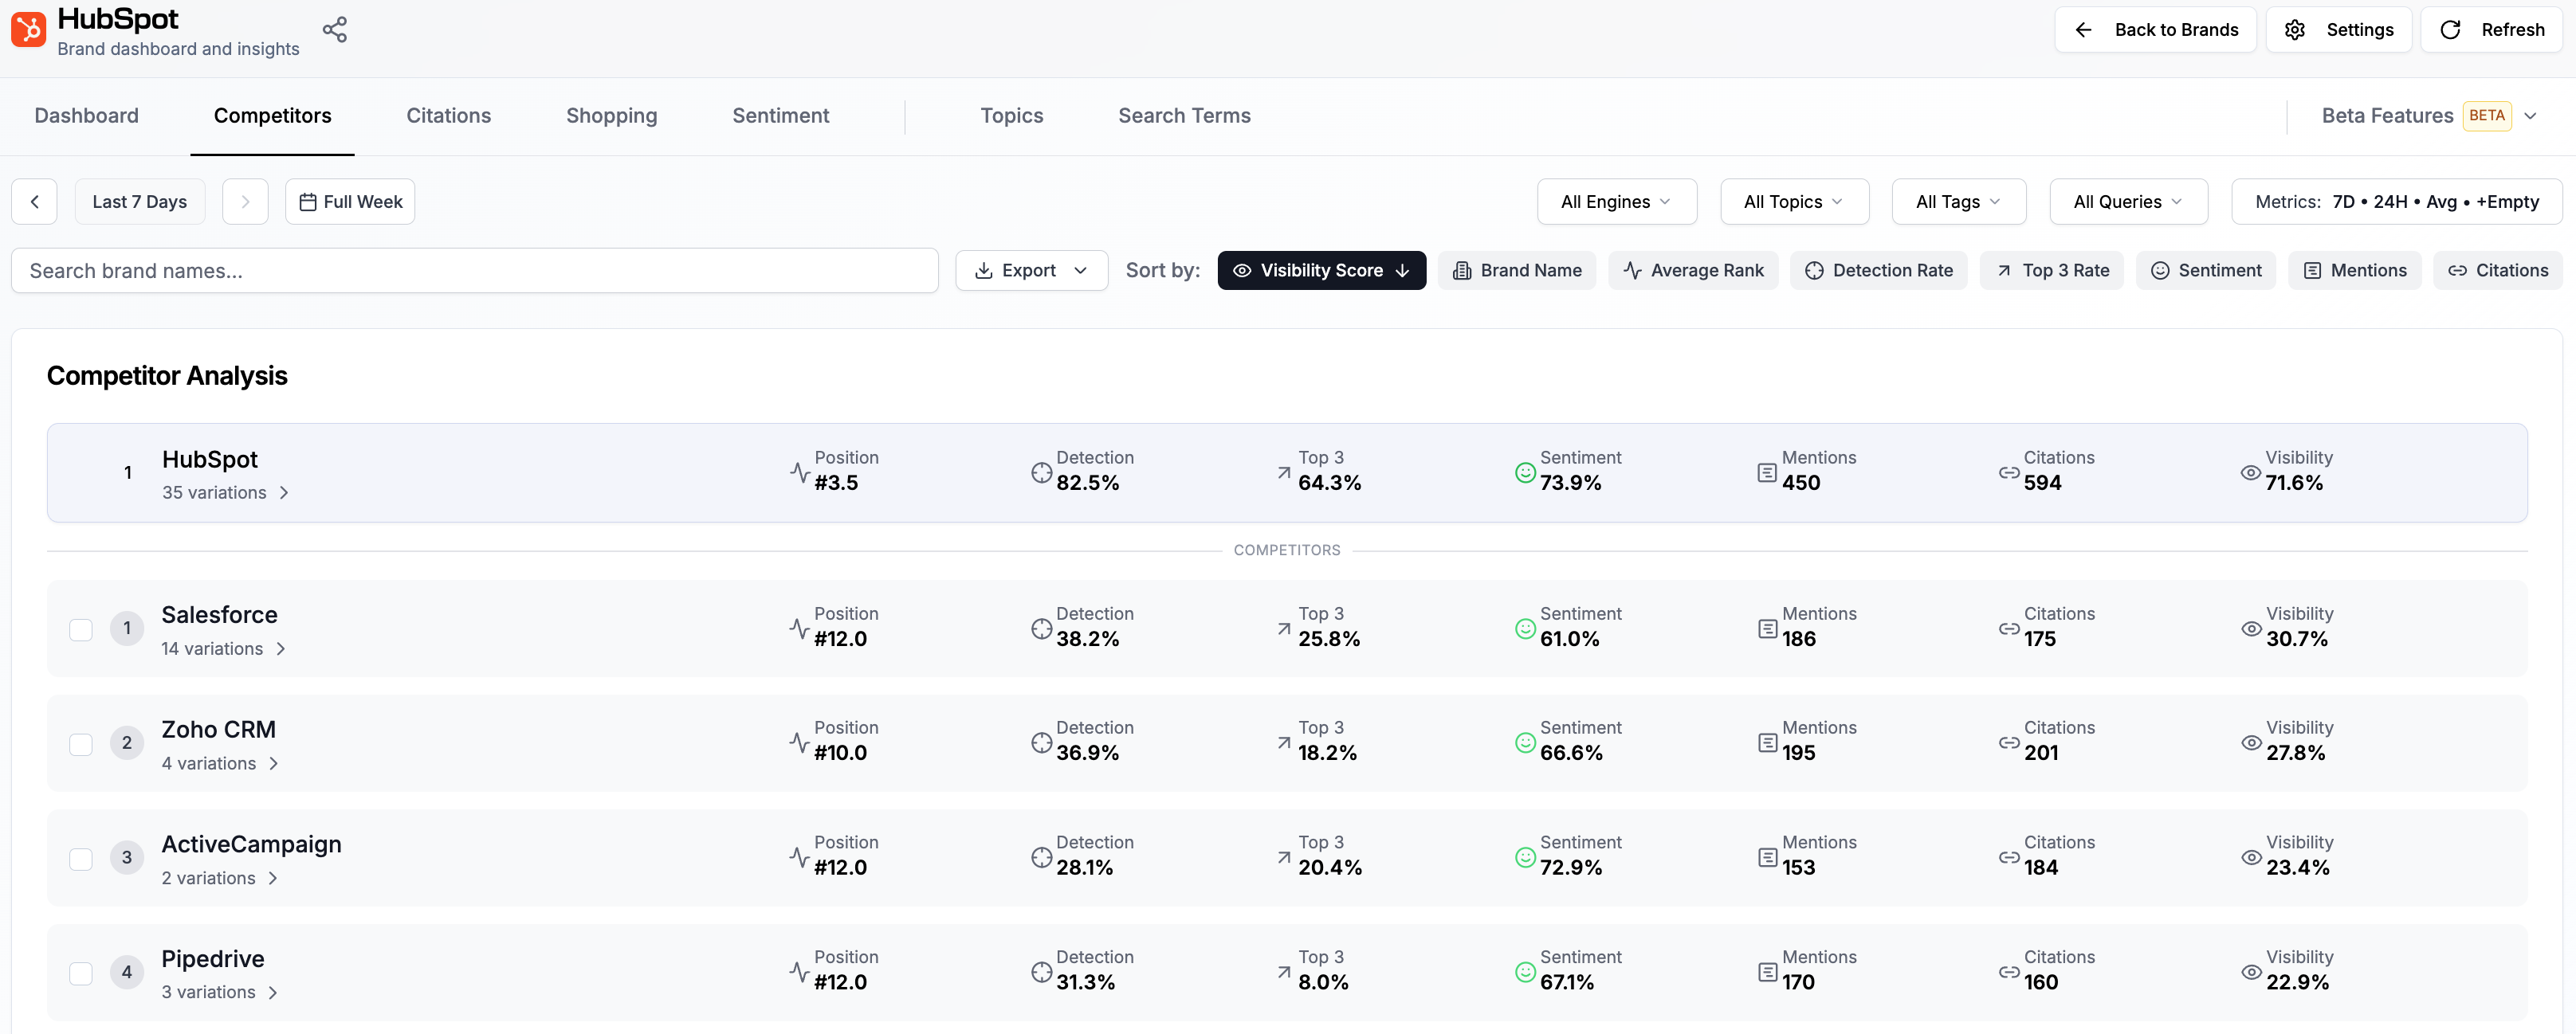Select the Pipedrive competitor checkbox

(x=81, y=973)
